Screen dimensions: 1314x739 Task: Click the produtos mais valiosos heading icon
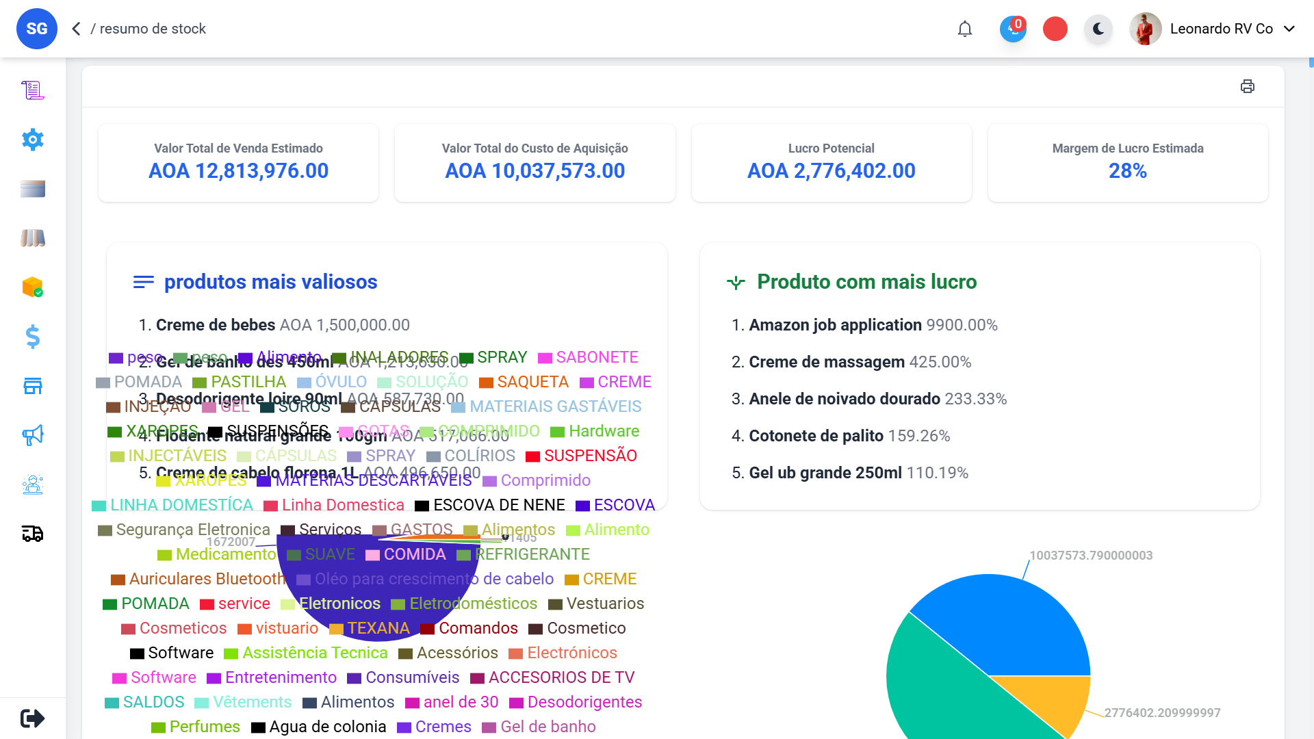(143, 282)
